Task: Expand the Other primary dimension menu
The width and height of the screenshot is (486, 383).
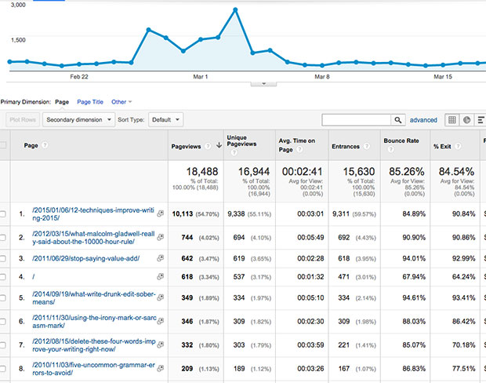Action: pyautogui.click(x=121, y=102)
